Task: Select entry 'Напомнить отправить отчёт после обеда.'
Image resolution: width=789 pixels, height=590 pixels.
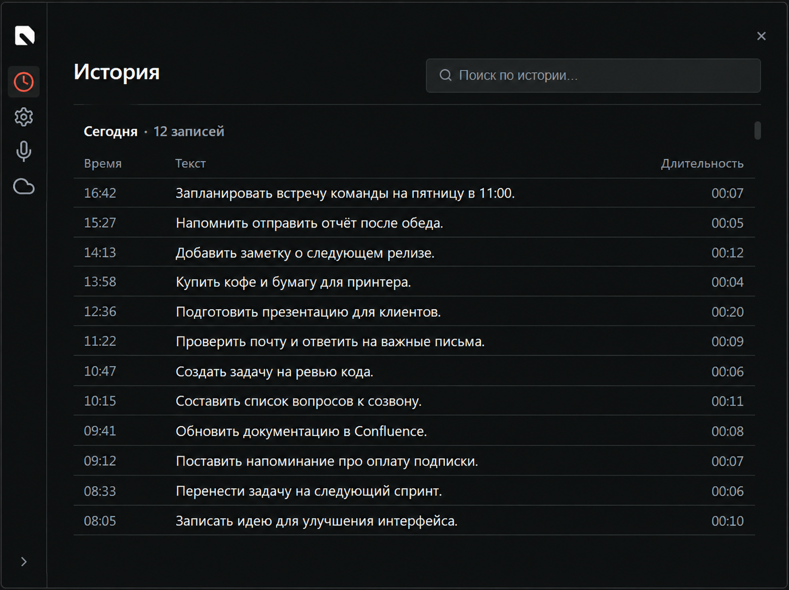Action: coord(414,223)
